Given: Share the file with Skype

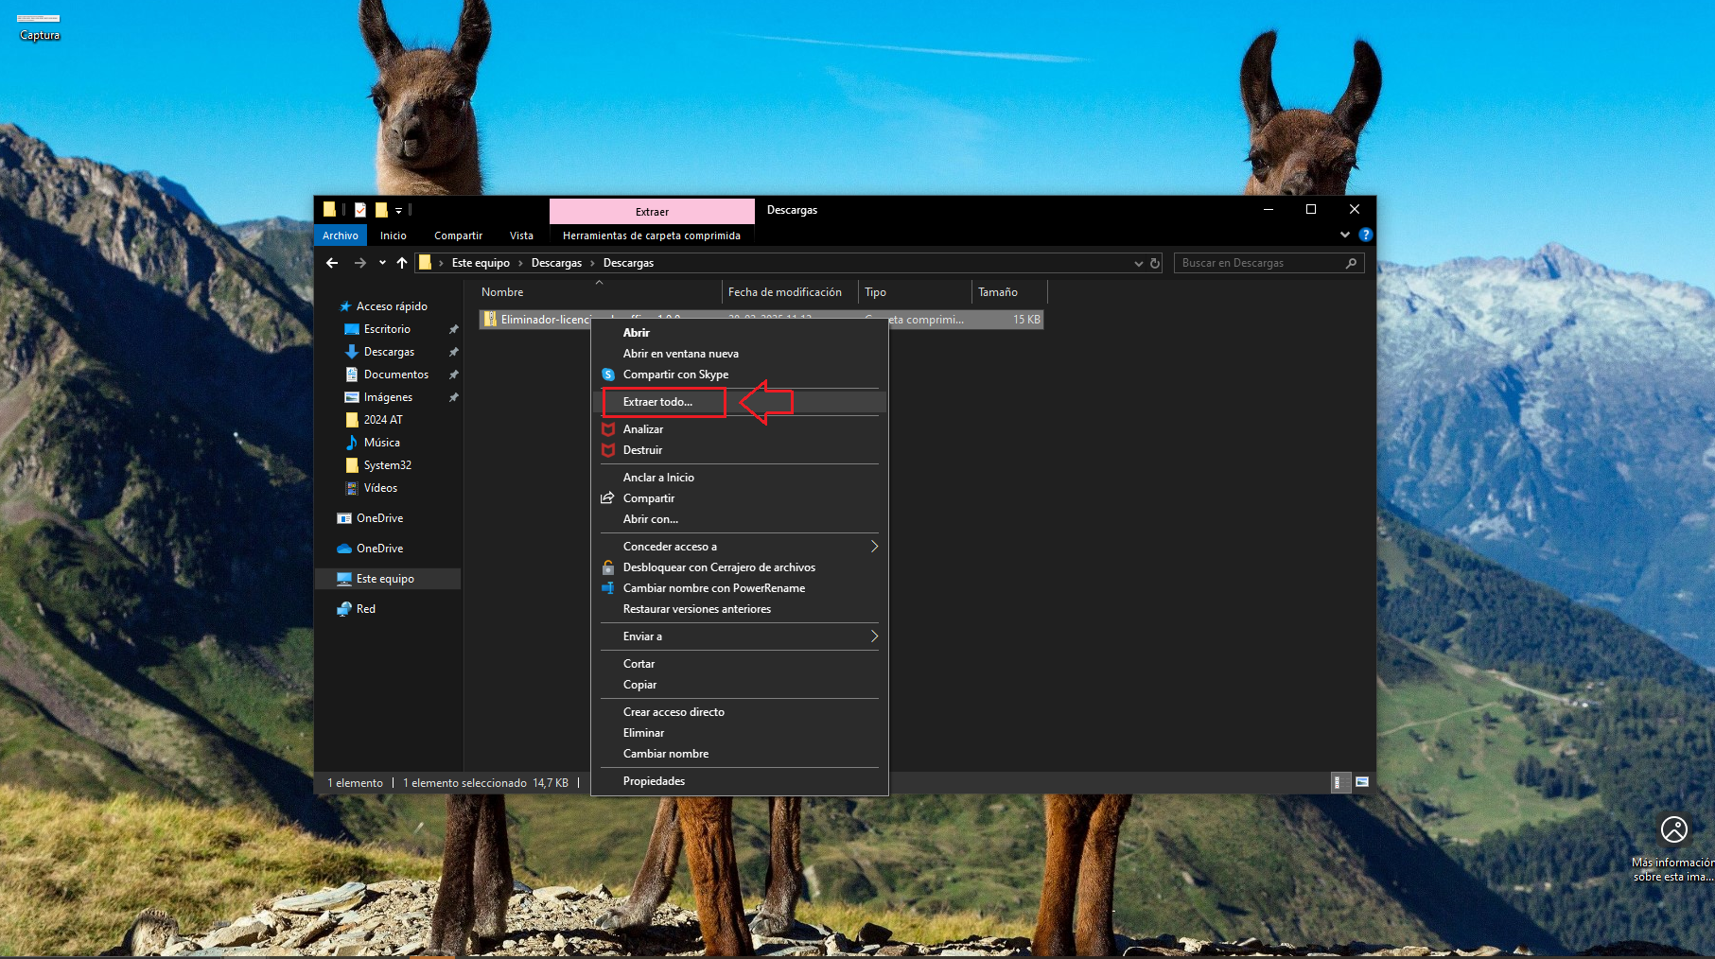Looking at the screenshot, I should click(x=675, y=375).
